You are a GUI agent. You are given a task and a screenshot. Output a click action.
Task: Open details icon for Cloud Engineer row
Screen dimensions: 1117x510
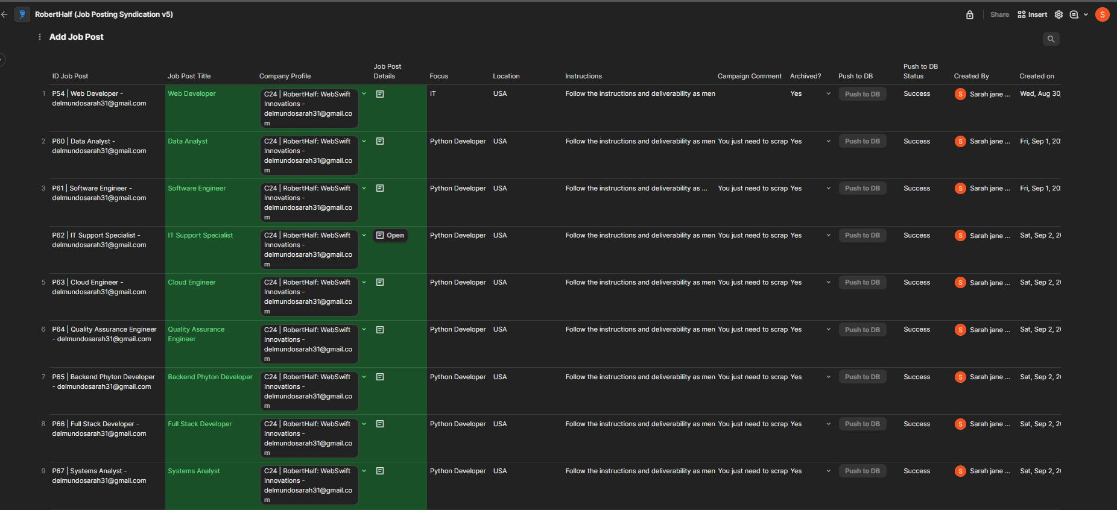(380, 282)
